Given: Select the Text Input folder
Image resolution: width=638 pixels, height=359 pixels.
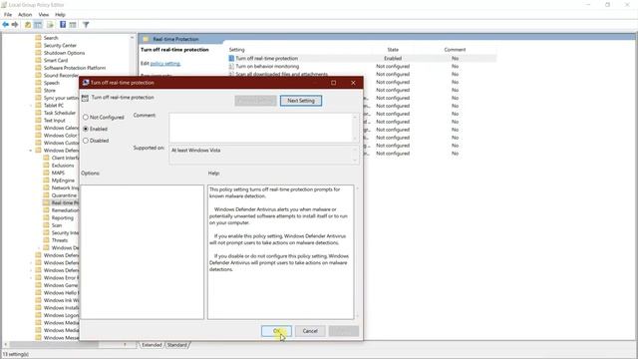Looking at the screenshot, I should [x=55, y=121].
